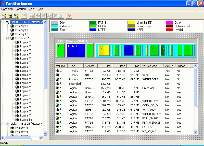Click the Disk 1 drive icon in the tree
This screenshot has height=146, width=204.
click(x=7, y=124)
